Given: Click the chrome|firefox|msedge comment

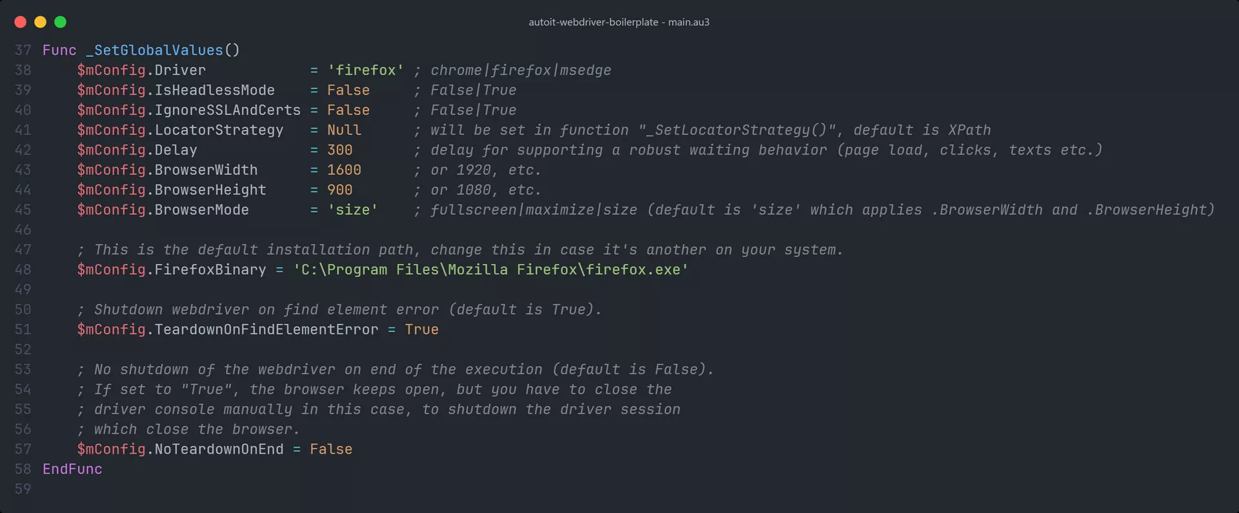Looking at the screenshot, I should point(520,70).
